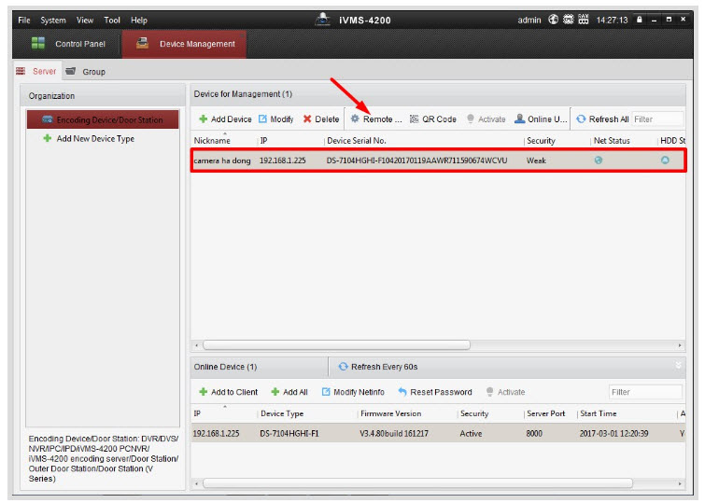Click Refresh All devices
This screenshot has height=503, width=705.
[x=602, y=119]
